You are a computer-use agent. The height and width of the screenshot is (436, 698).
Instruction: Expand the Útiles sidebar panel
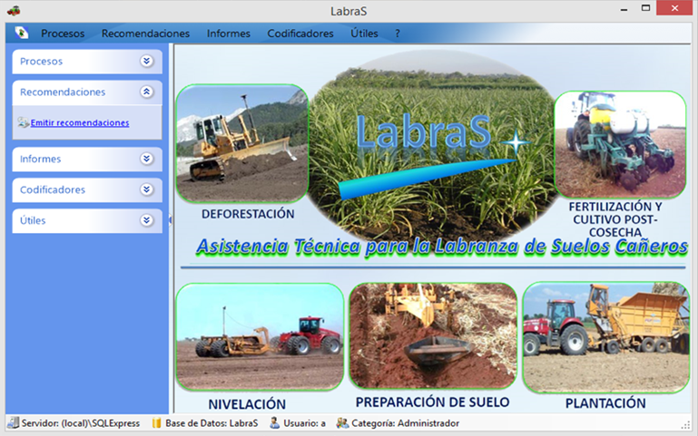click(147, 221)
